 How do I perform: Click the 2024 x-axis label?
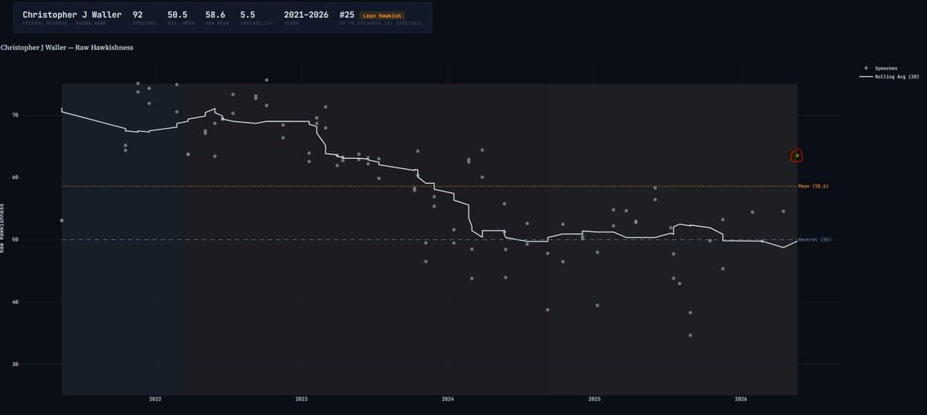pyautogui.click(x=448, y=399)
